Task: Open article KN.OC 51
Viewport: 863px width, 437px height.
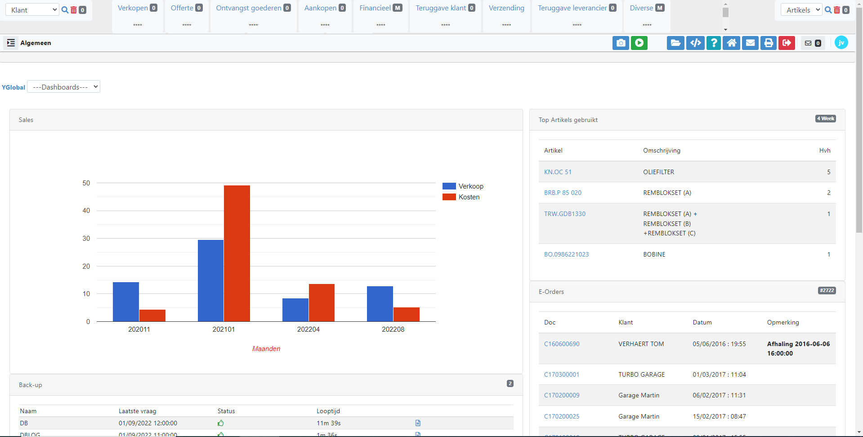Action: 558,172
